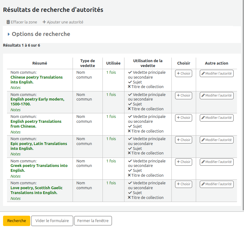Click Choisir for Love poetry, Scottish Gaelic
This screenshot has height=230, width=244.
point(183,184)
